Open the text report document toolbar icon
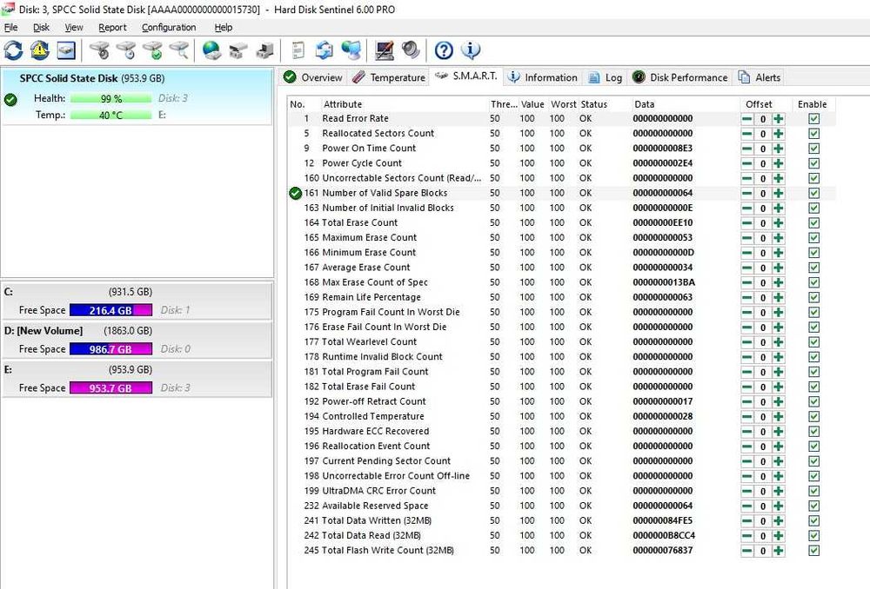This screenshot has height=589, width=870. 298,50
